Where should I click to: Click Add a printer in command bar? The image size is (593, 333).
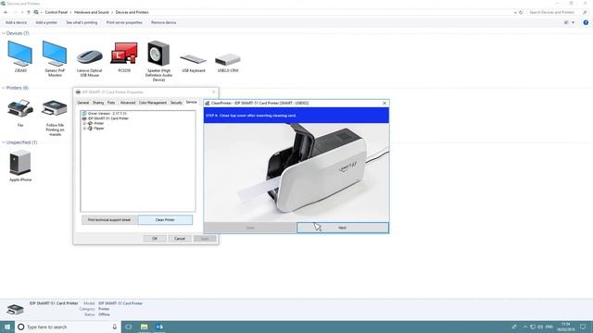coord(46,22)
